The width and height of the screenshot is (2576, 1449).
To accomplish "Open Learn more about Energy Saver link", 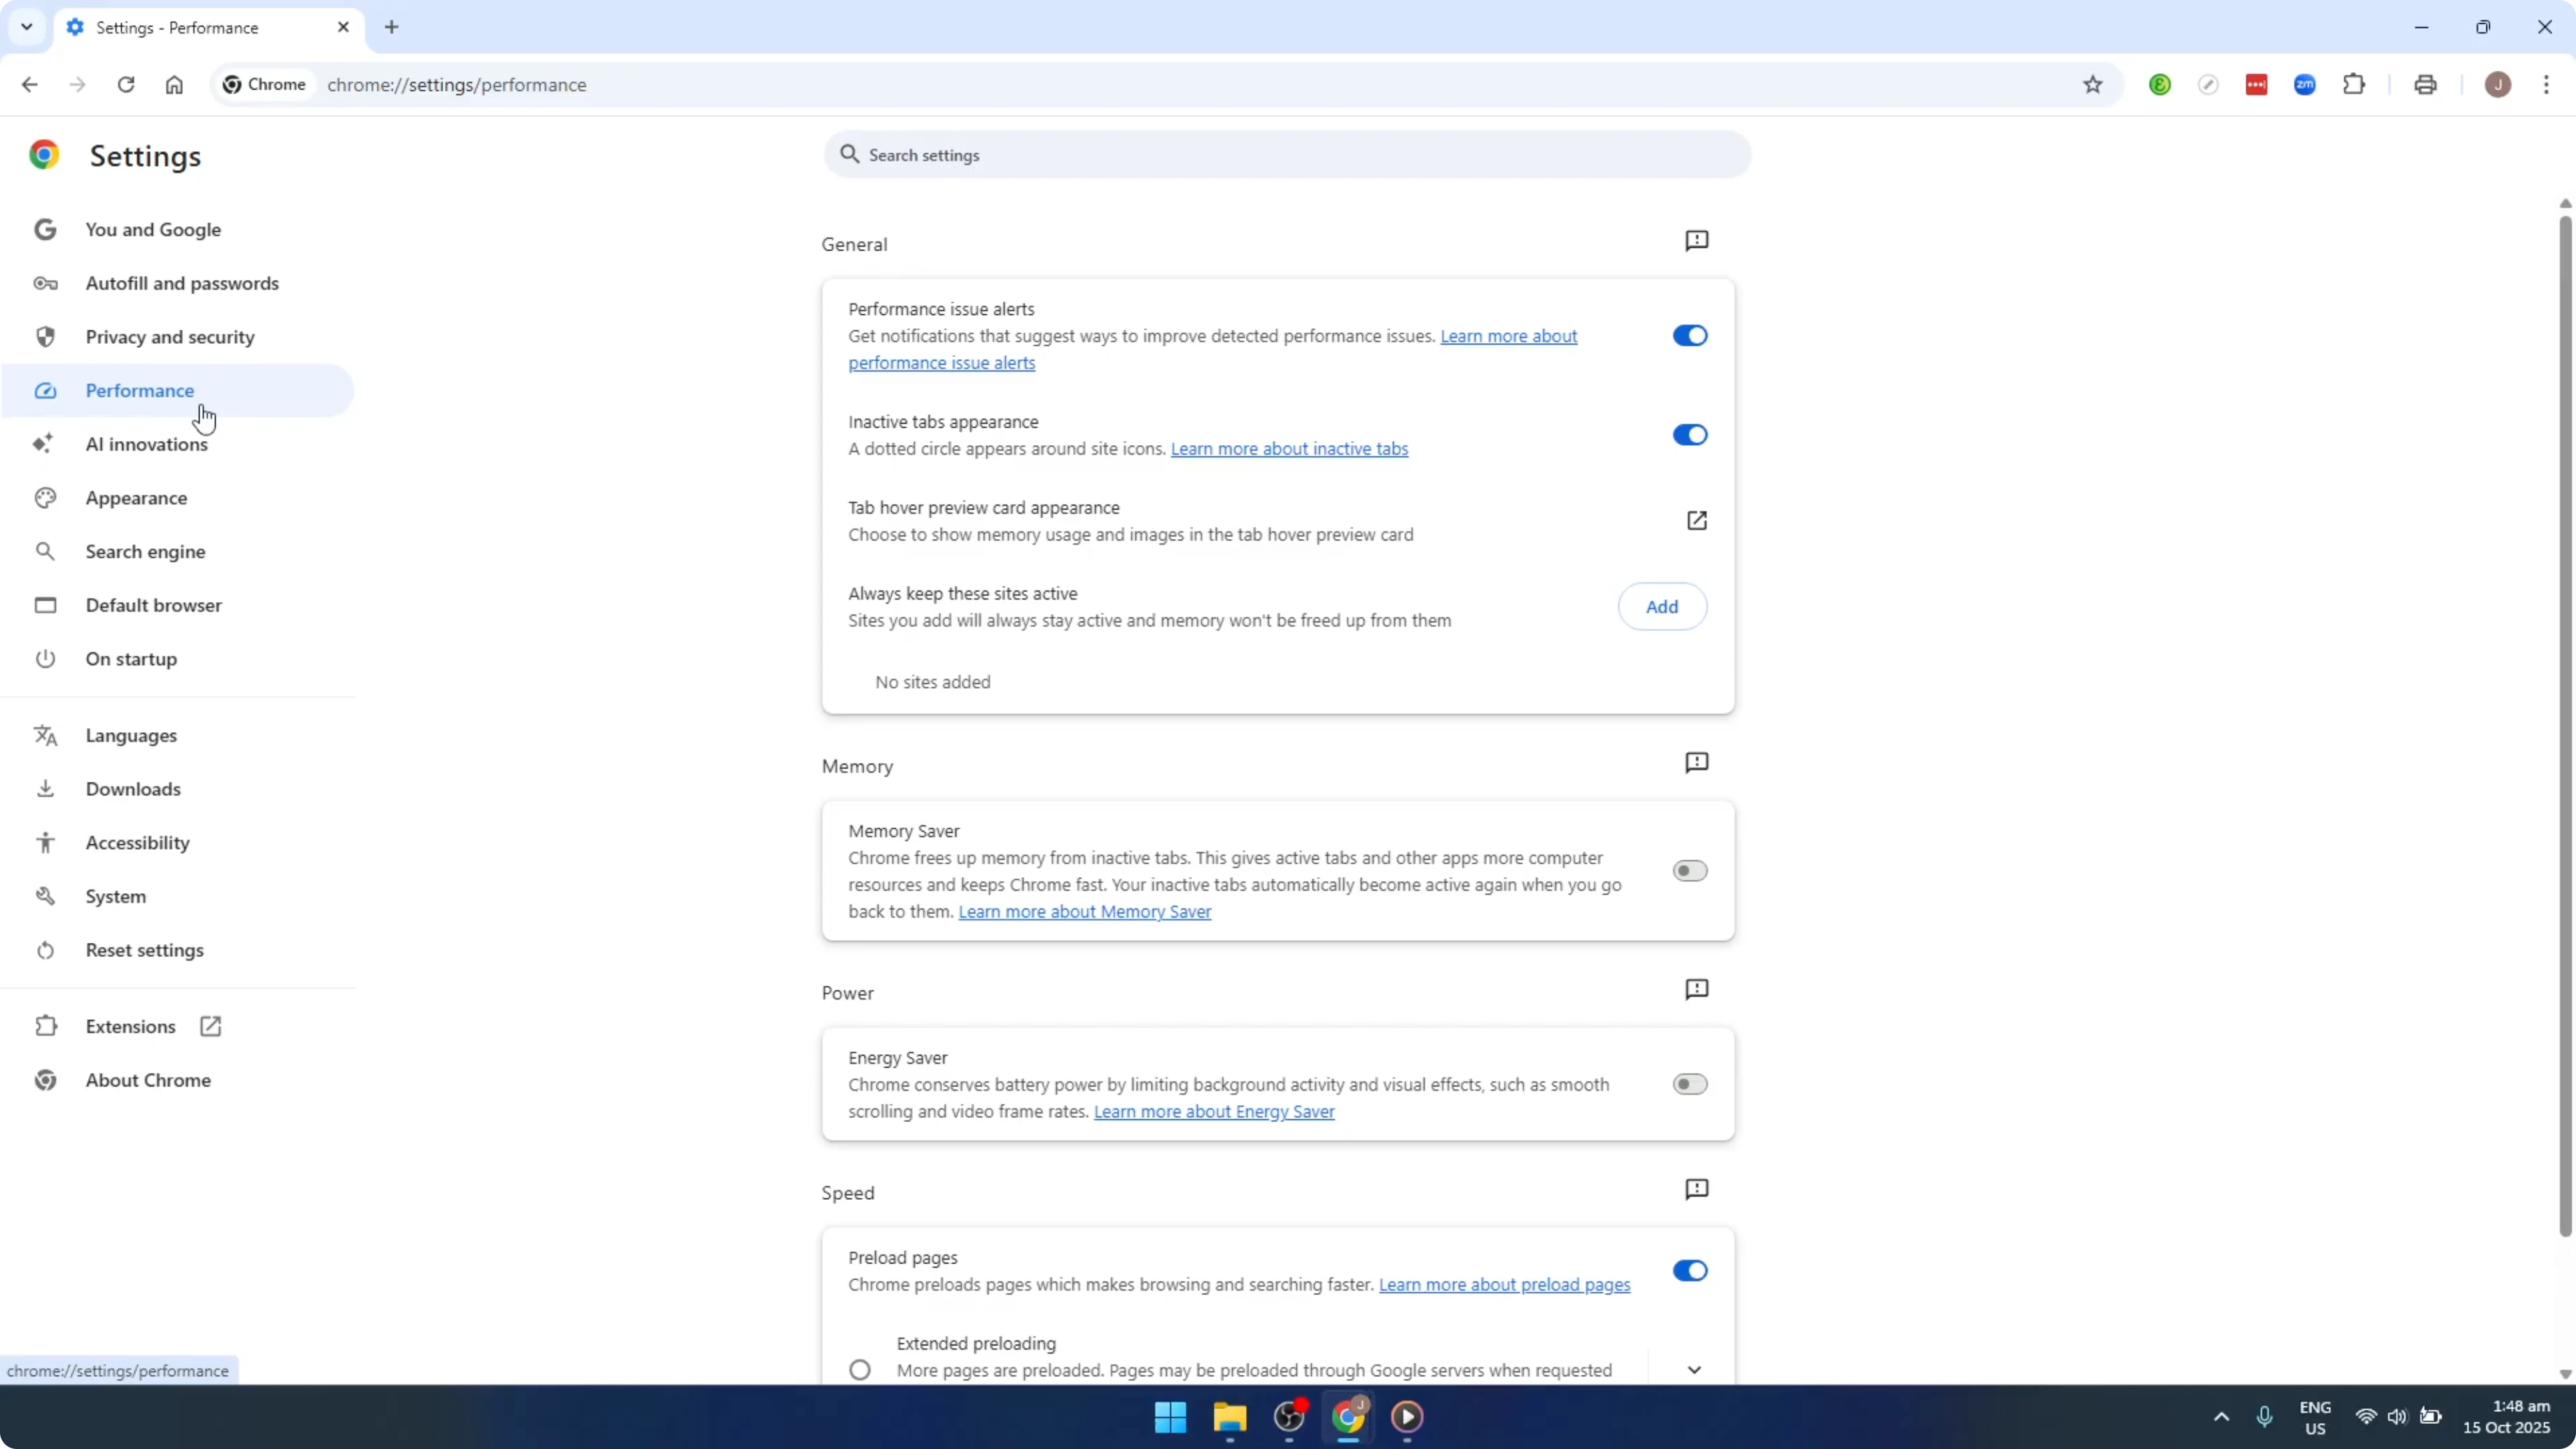I will pyautogui.click(x=1214, y=1112).
